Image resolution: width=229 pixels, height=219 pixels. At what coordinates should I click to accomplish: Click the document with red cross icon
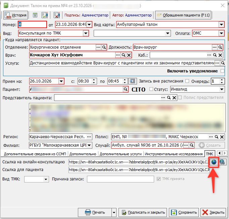57,15
